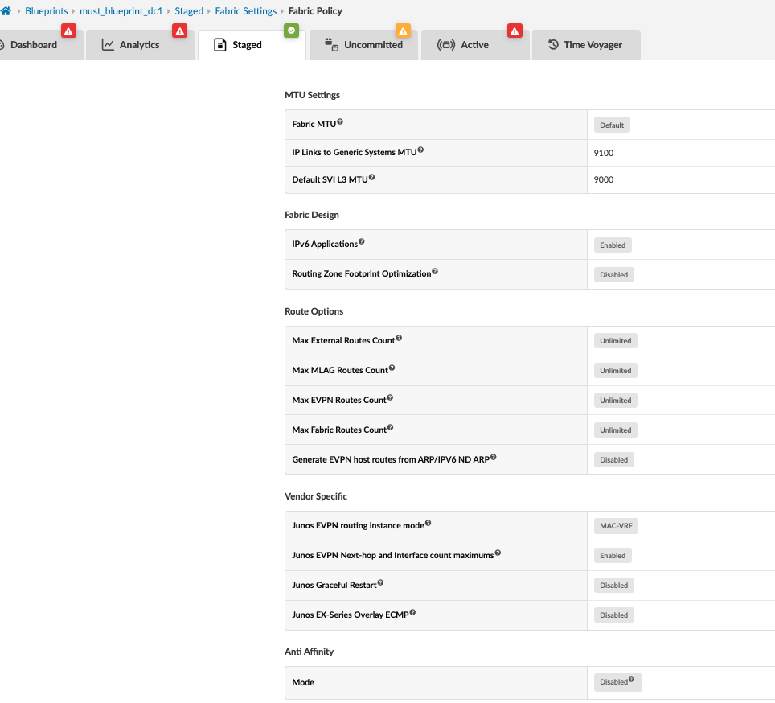Click red warning badge on Analytics tab
This screenshot has width=775, height=703.
tap(180, 31)
